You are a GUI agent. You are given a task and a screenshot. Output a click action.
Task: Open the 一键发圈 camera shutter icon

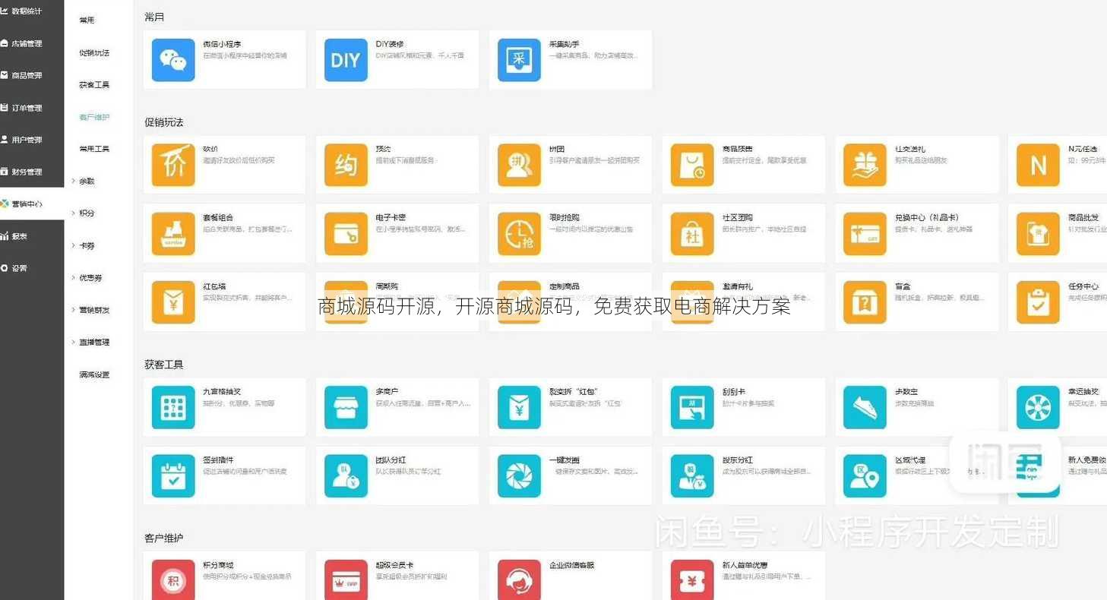519,475
